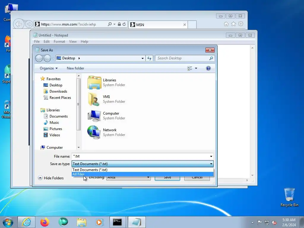
Task: Select Downloads in navigation pane
Action: pos(55,91)
